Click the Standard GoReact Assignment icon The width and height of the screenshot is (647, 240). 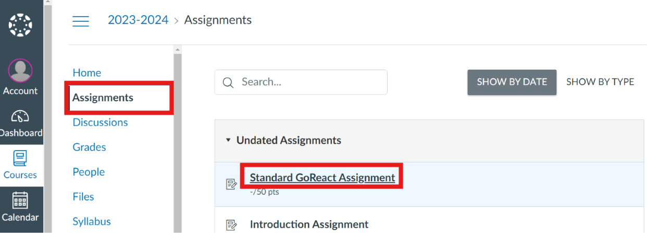(231, 183)
